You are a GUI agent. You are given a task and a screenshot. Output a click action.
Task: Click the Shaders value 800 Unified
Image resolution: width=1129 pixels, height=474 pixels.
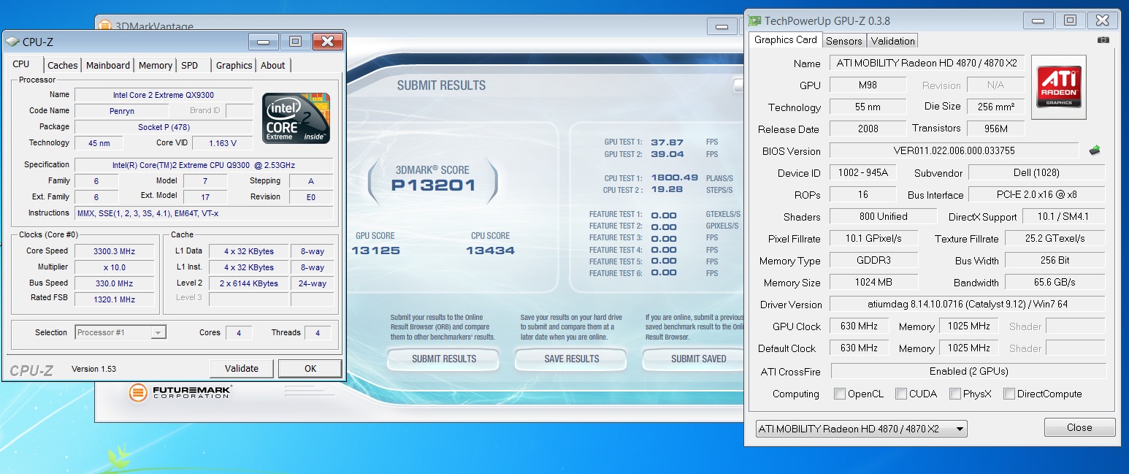click(x=883, y=217)
